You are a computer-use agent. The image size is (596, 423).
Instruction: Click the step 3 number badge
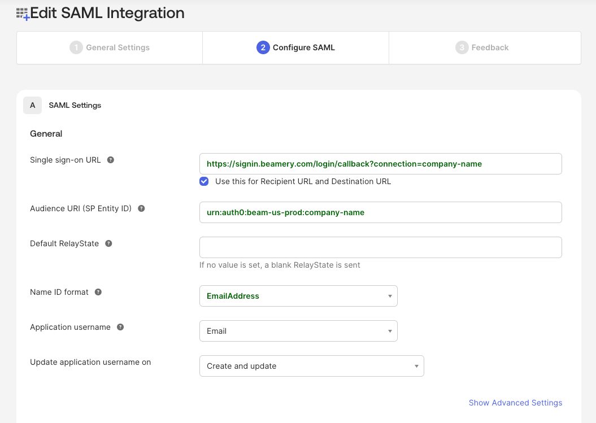click(462, 47)
